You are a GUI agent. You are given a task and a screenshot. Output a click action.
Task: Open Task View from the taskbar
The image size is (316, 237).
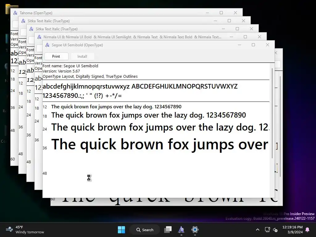click(x=168, y=230)
